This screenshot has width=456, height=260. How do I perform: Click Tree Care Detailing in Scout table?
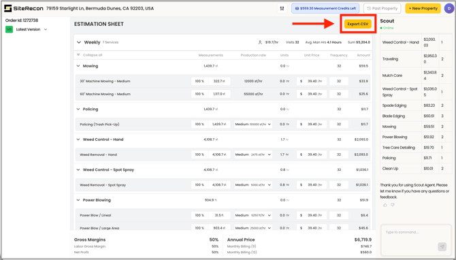[398, 148]
